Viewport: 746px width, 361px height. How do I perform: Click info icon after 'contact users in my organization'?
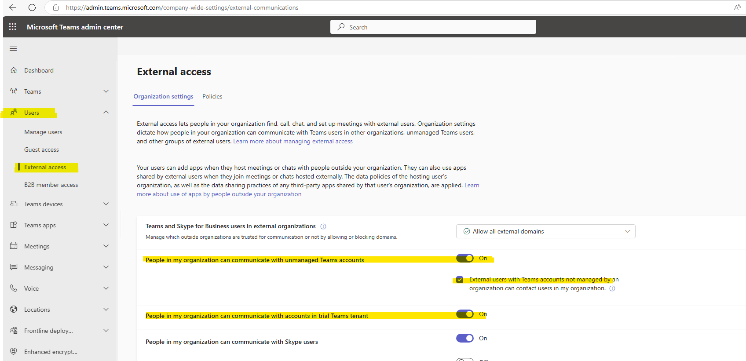(612, 288)
